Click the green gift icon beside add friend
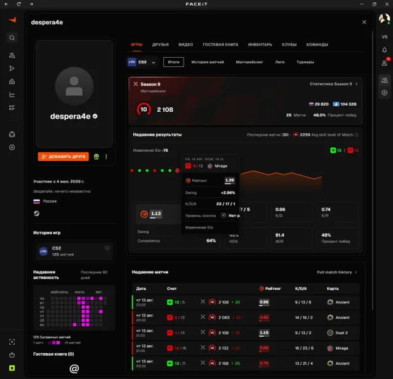 click(96, 157)
